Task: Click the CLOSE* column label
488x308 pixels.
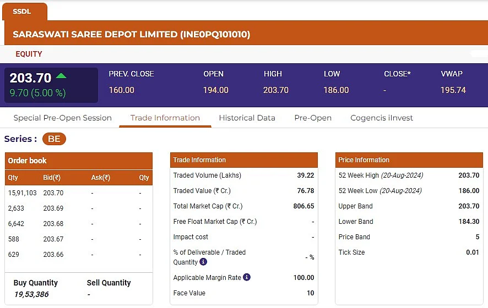Action: (397, 74)
